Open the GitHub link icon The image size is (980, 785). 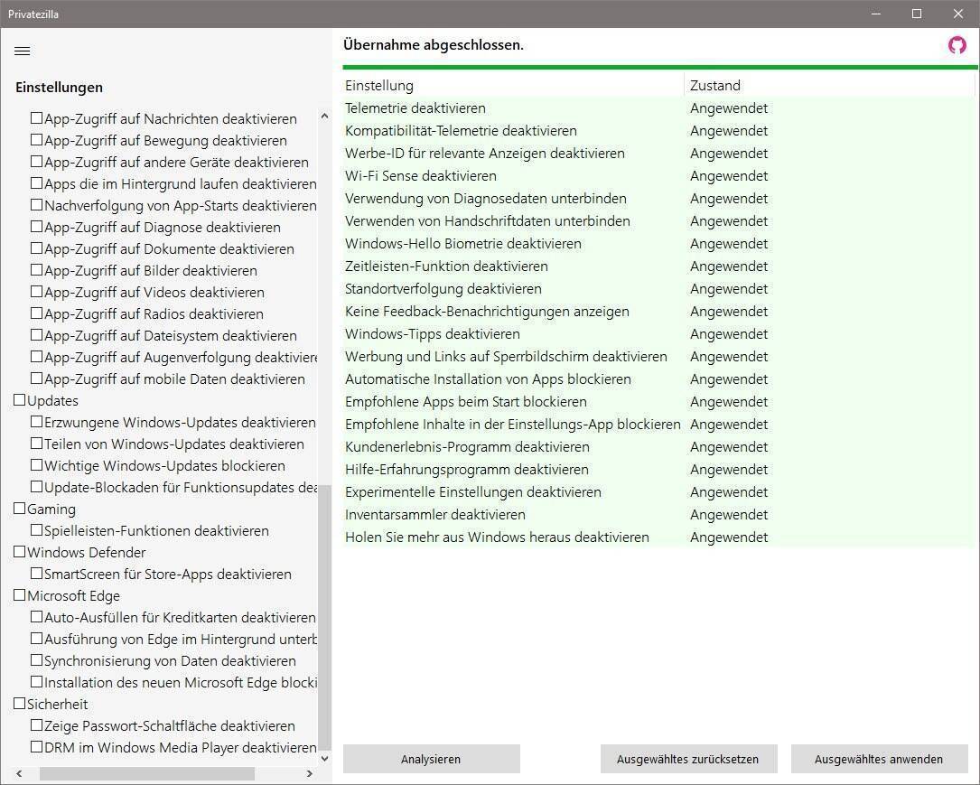click(957, 45)
